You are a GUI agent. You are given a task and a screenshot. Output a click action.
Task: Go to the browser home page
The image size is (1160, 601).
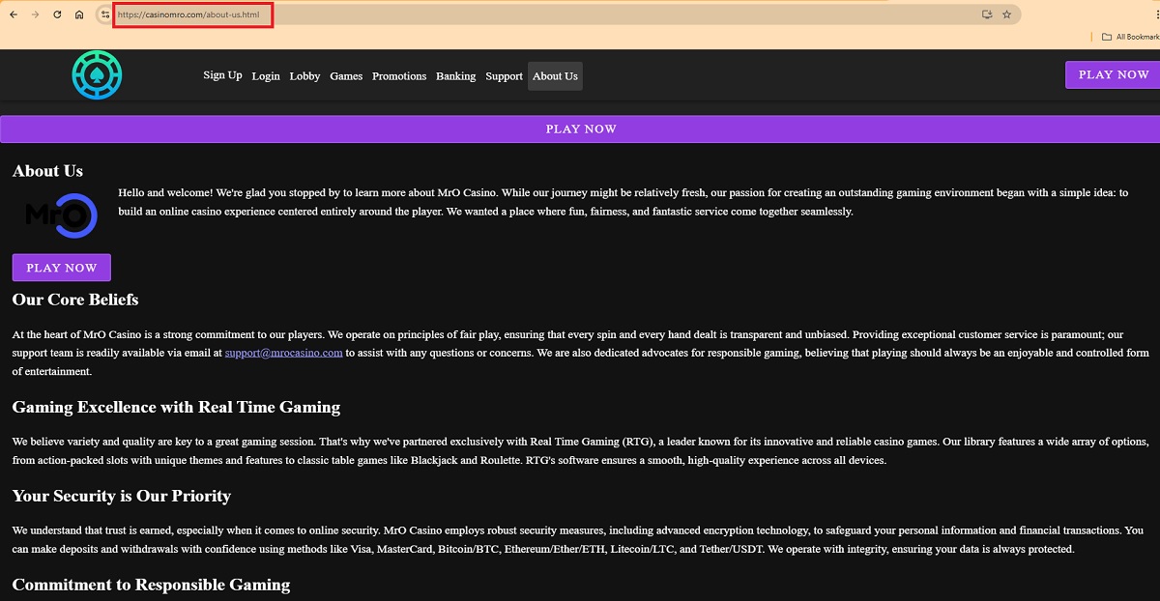point(79,14)
